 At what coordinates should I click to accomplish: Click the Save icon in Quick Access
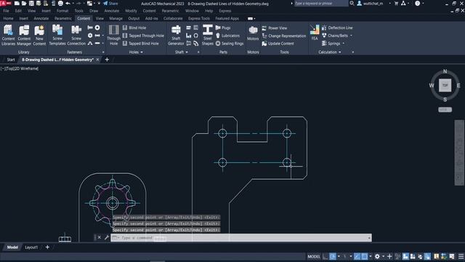[31, 3]
